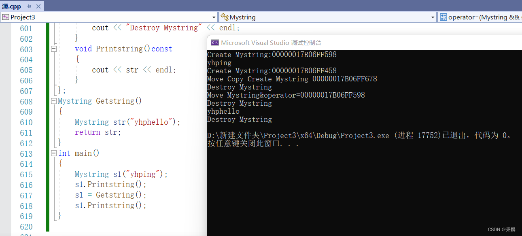Click the s1 = Getstring(); line
The width and height of the screenshot is (522, 236).
(110, 195)
